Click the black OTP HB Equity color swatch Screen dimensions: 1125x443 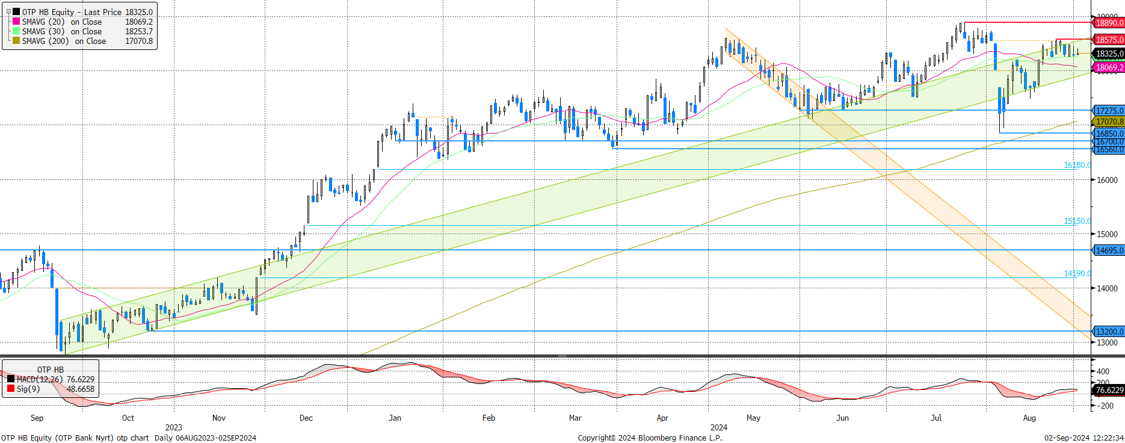16,12
